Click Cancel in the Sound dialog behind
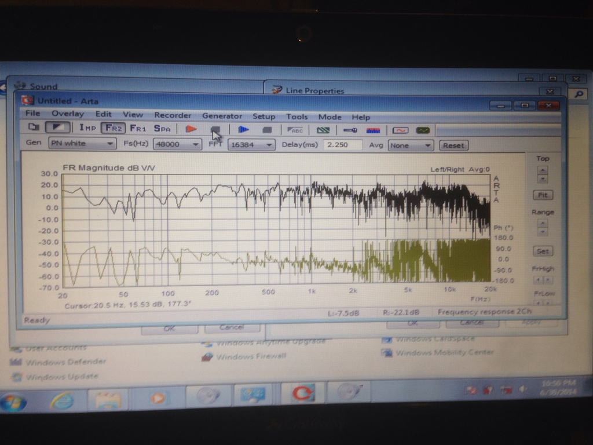This screenshot has width=593, height=445. click(232, 328)
